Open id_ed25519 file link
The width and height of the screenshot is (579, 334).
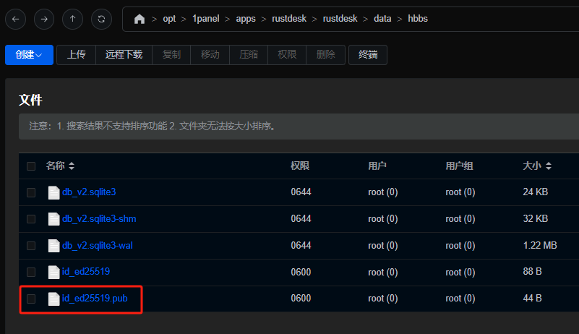86,272
